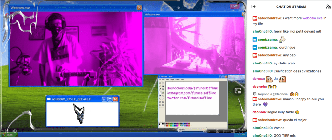Click the Windows XP start button
Viewport: 332px width, 140px height.
tap(8, 135)
